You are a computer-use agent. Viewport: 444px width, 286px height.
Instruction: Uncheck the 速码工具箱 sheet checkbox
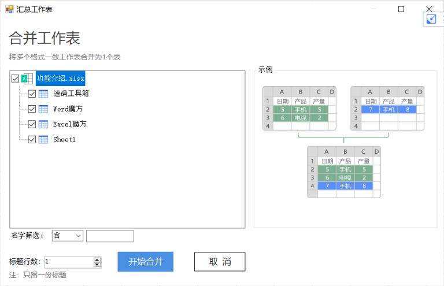[x=32, y=93]
